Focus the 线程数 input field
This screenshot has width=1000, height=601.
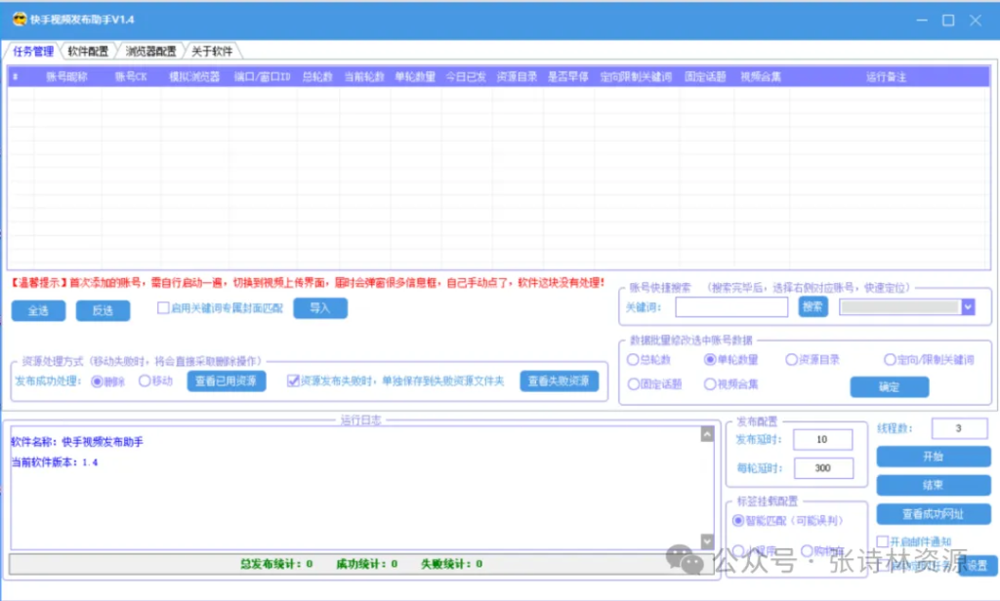click(x=959, y=429)
